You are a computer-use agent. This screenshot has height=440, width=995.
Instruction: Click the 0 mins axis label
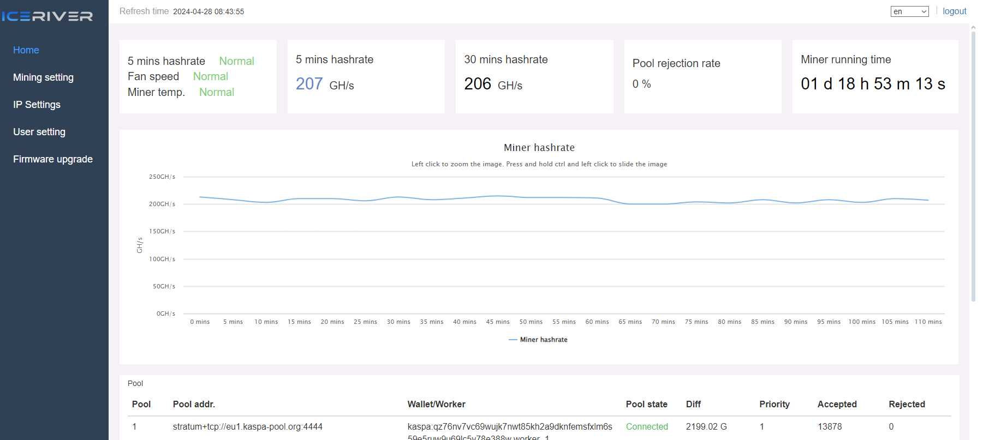[200, 322]
